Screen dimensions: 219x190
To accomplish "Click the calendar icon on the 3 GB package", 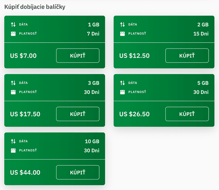I will tap(13, 92).
